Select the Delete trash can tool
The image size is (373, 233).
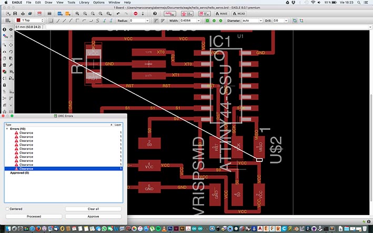click(x=4, y=65)
